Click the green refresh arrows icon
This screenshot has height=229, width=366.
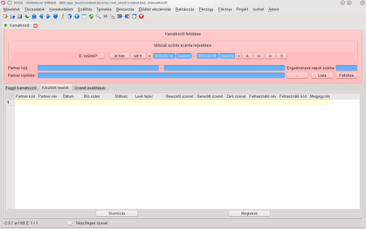tap(91, 17)
